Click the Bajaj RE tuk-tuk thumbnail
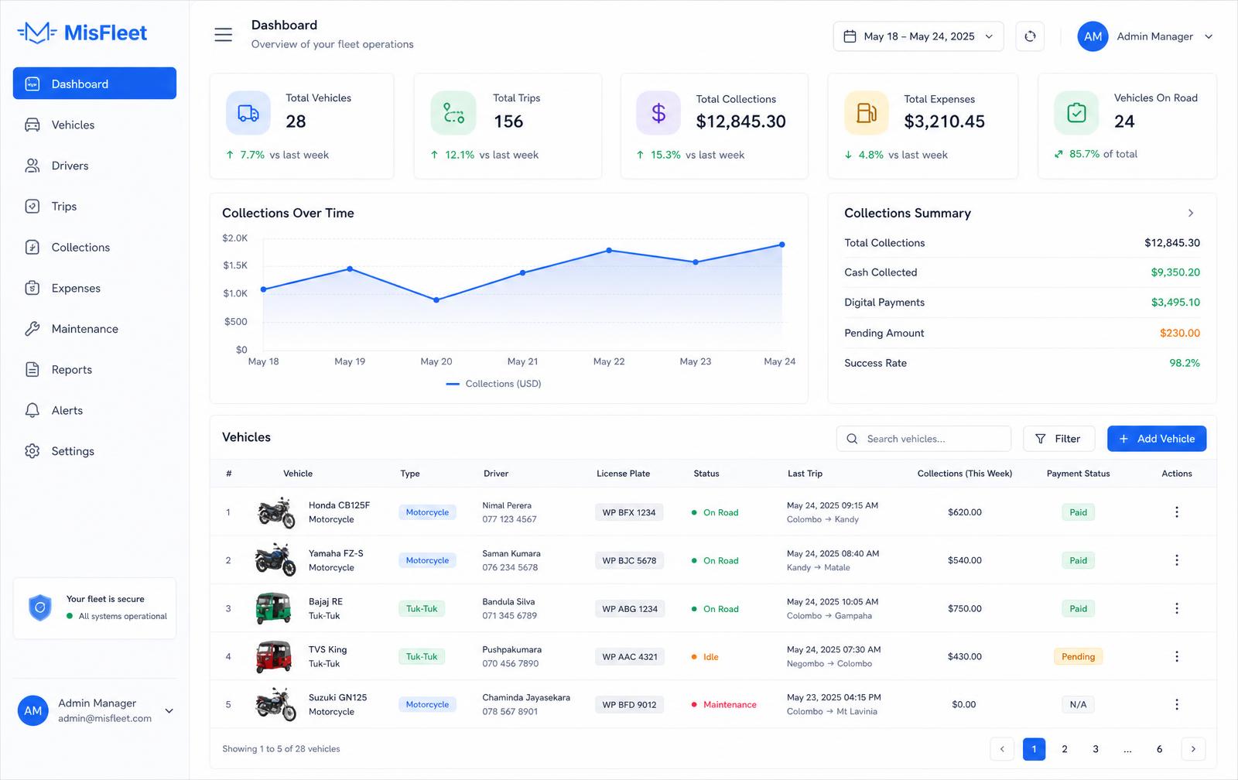 274,608
